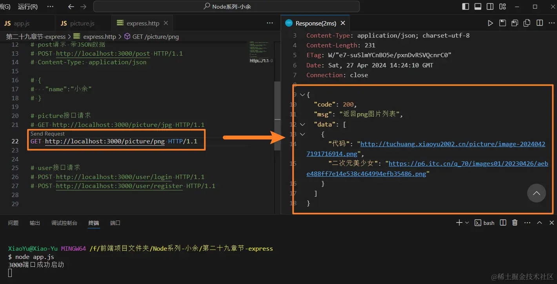Go forward with the right navigation arrow

(83, 7)
